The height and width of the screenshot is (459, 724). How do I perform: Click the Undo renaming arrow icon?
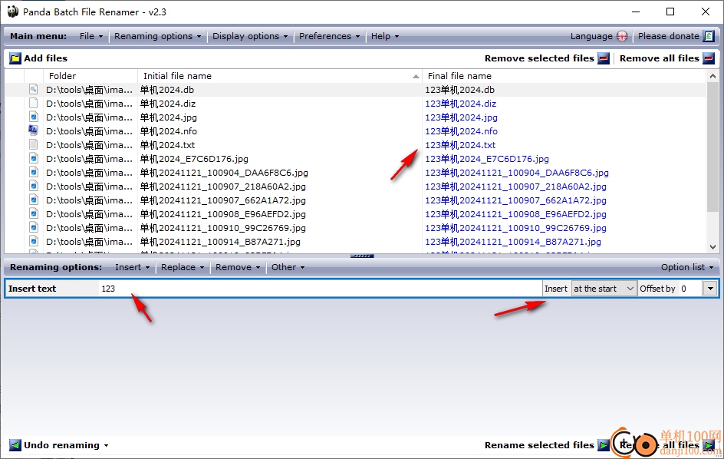[15, 445]
